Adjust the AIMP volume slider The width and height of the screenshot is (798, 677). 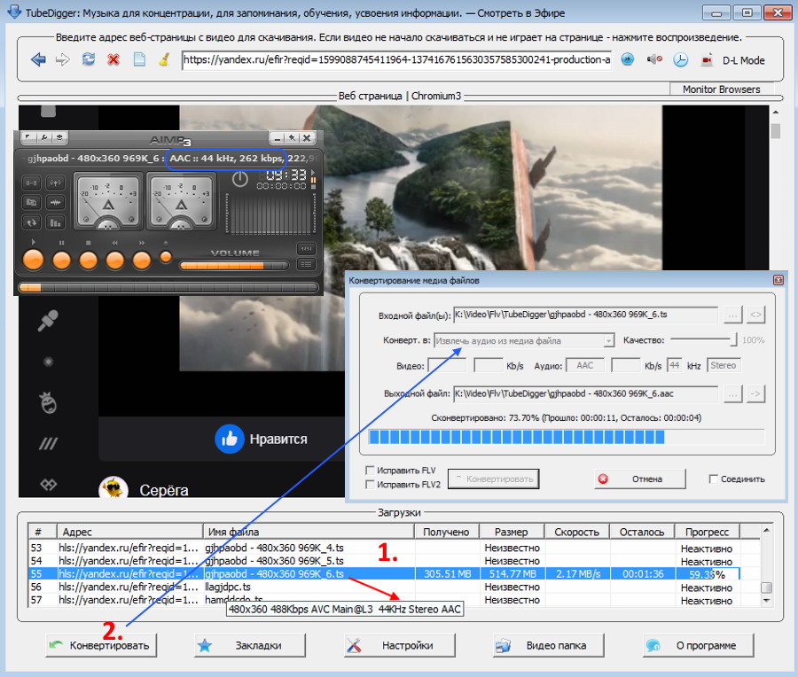click(x=235, y=266)
